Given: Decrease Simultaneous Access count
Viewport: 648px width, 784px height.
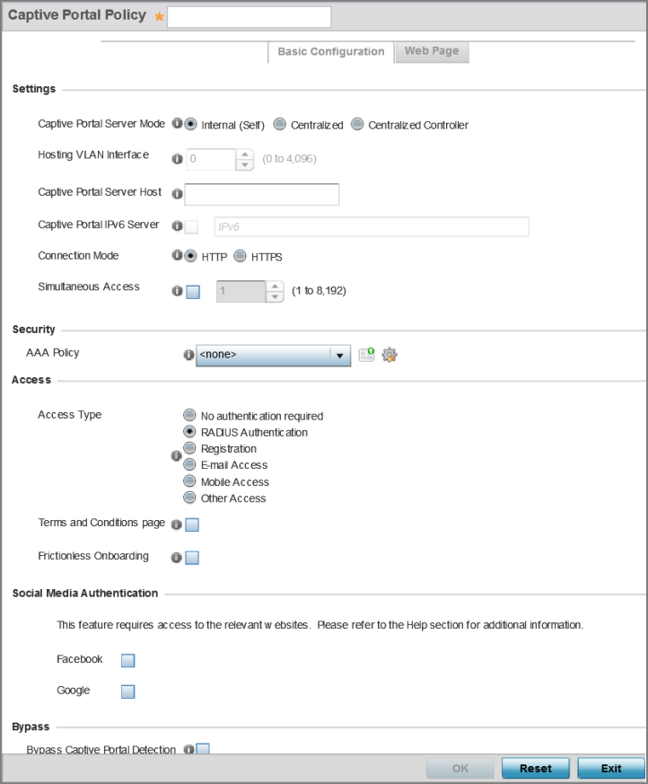Looking at the screenshot, I should pyautogui.click(x=275, y=297).
